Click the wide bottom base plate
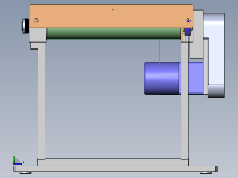 coord(115,168)
